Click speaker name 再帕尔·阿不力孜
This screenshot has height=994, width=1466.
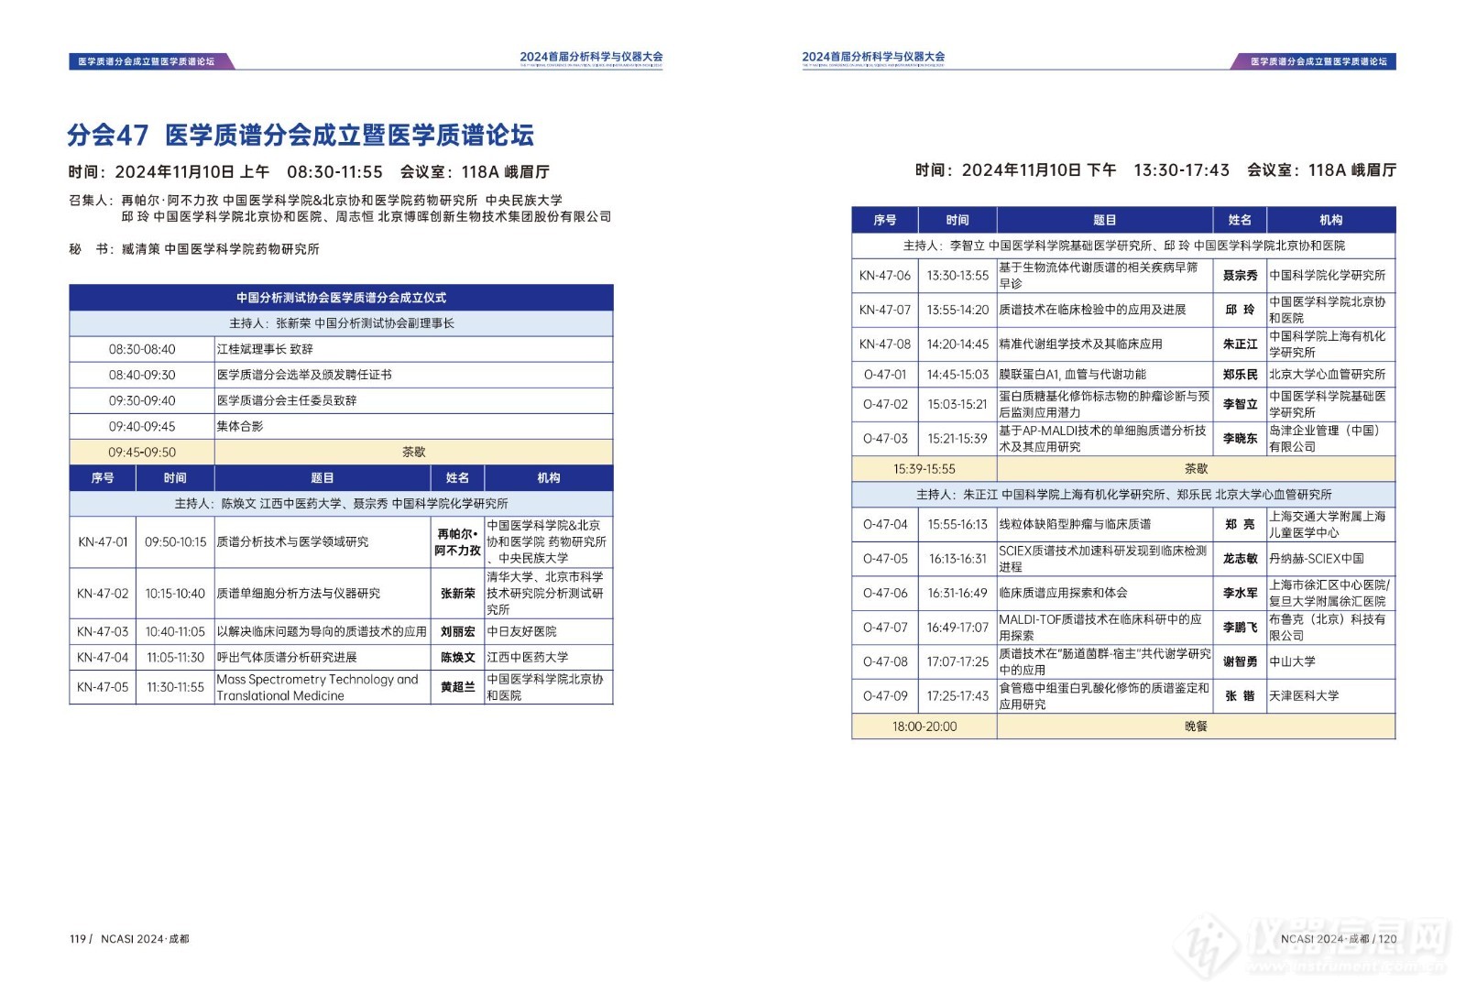[x=457, y=541]
